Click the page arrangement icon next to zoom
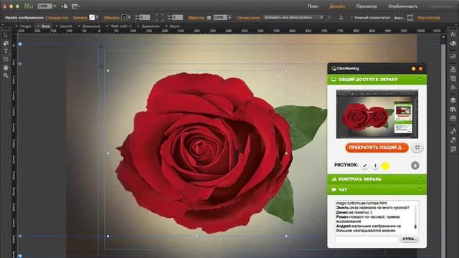The width and height of the screenshot is (459, 258). tap(64, 6)
